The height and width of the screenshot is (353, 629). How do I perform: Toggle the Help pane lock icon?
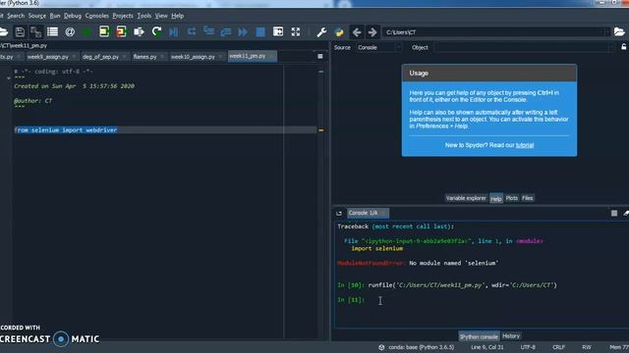(x=624, y=47)
